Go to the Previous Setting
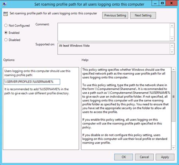 115,16
